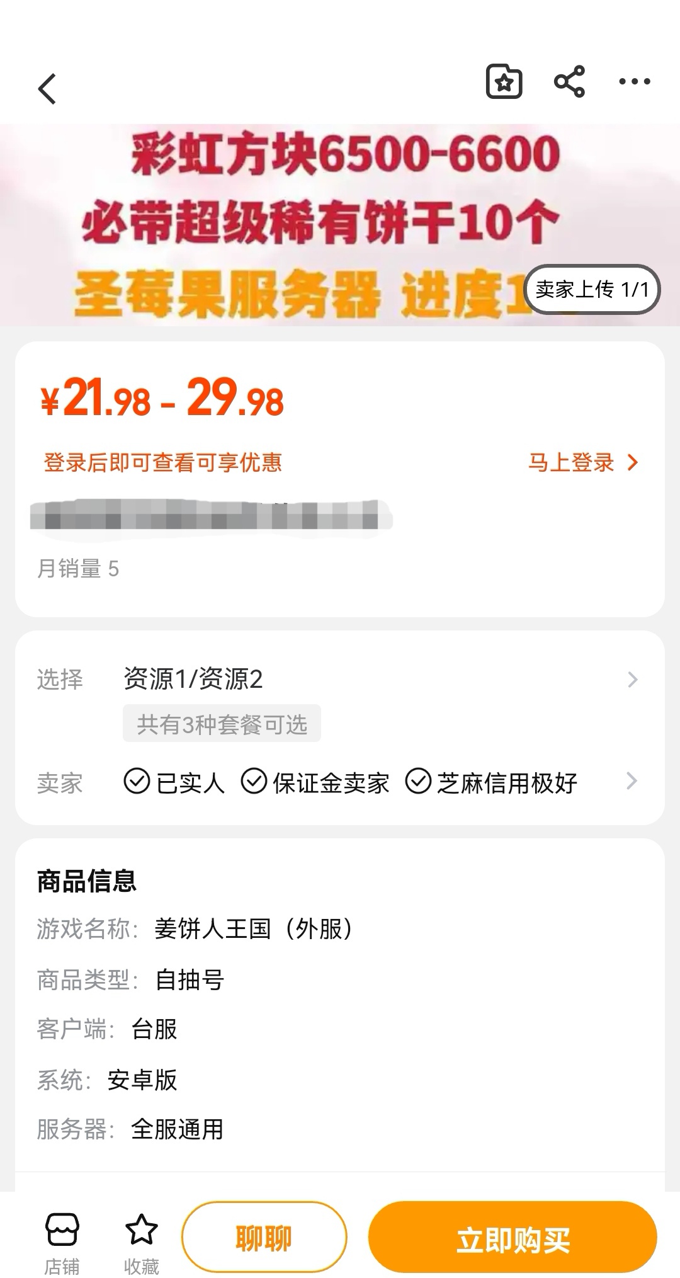Tap the 芝麻信用极好 check badge

click(418, 782)
